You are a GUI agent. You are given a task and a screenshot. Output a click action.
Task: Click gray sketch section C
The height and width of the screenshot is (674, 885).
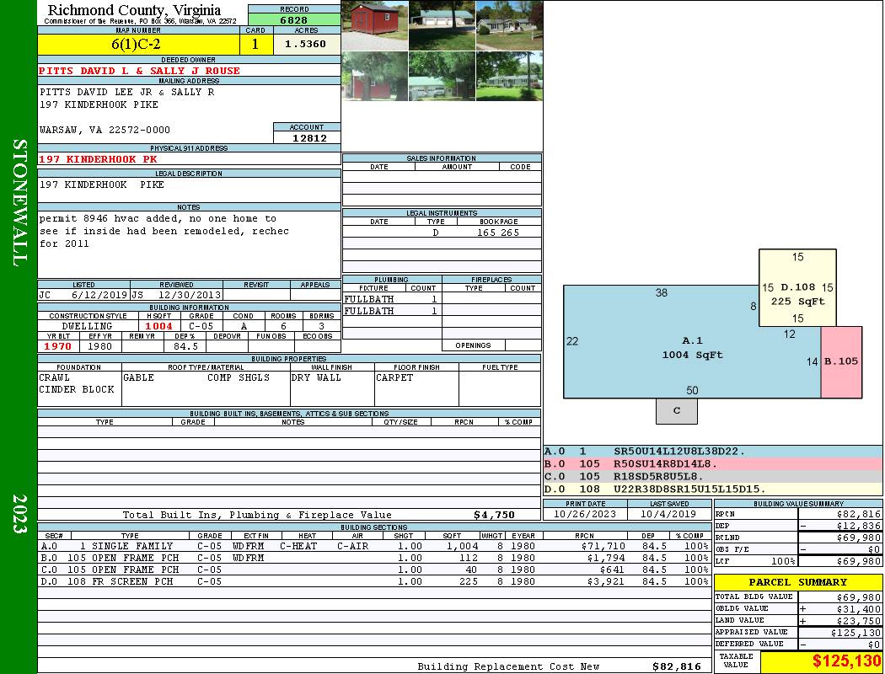[x=677, y=411]
